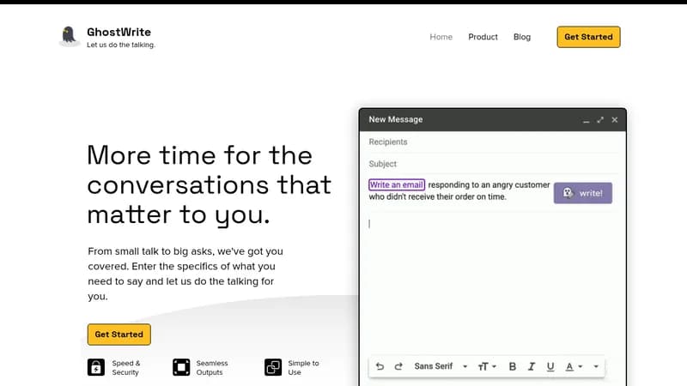The image size is (687, 386).
Task: Open the text size dropdown
Action: tap(487, 366)
